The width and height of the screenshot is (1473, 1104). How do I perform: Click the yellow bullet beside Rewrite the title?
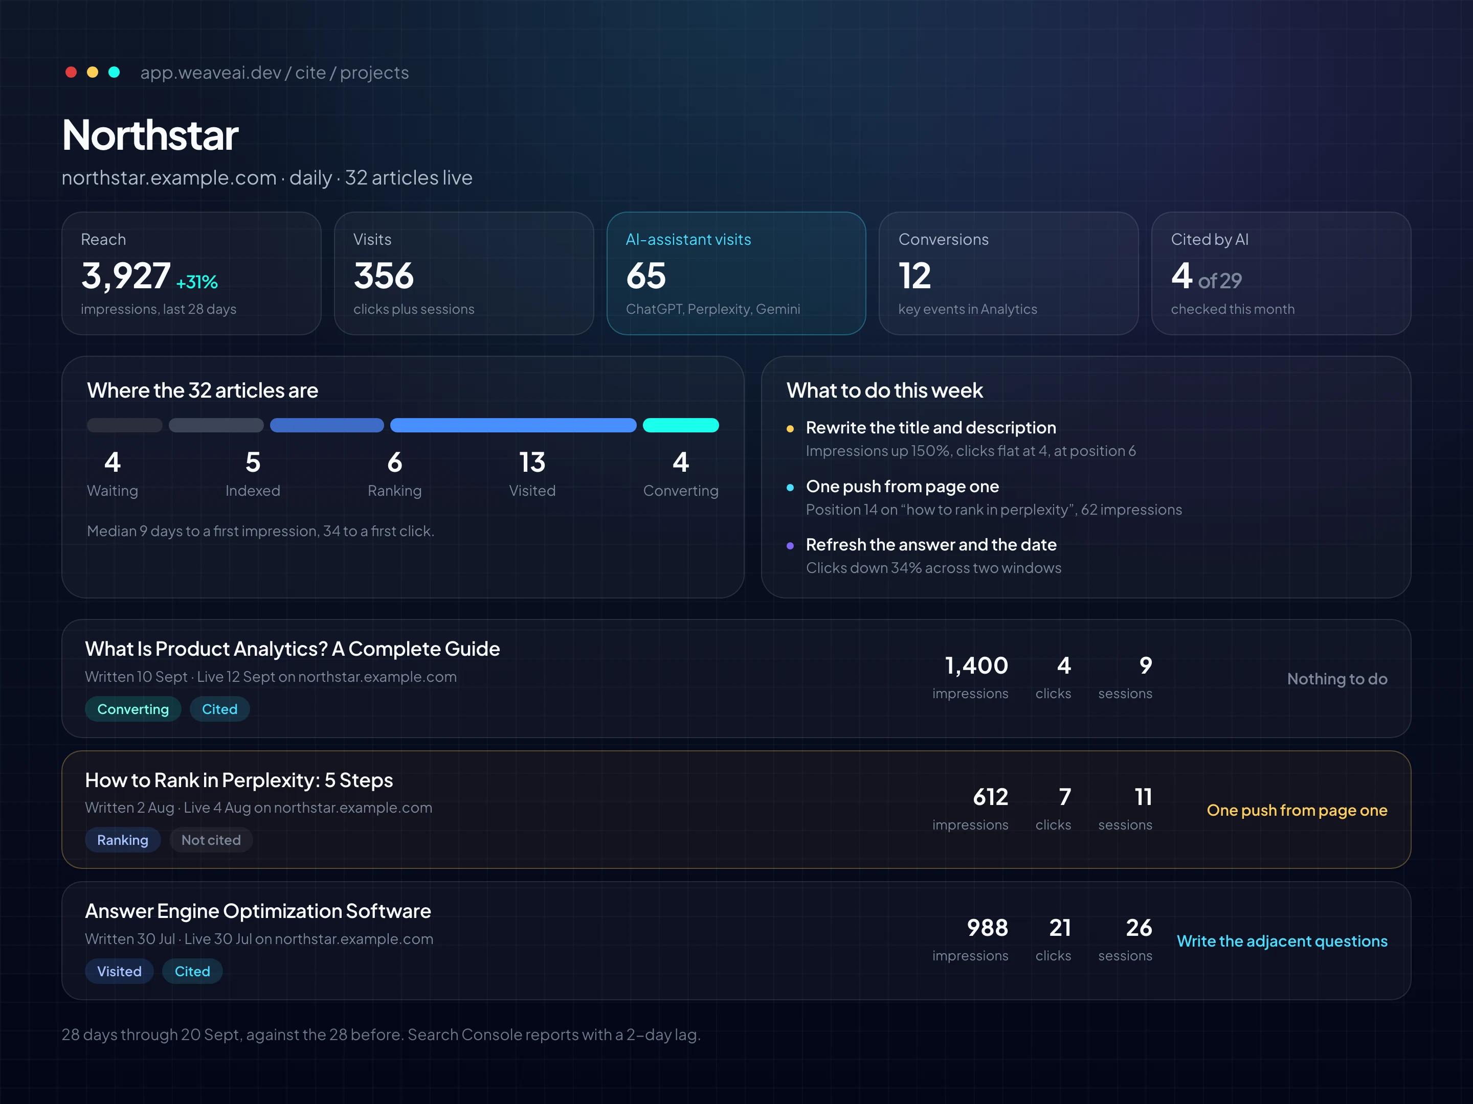[x=790, y=429]
